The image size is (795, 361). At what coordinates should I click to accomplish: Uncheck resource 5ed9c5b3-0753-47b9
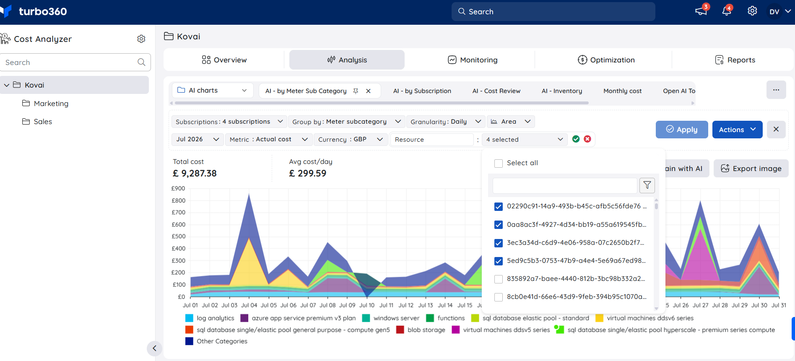pyautogui.click(x=499, y=261)
